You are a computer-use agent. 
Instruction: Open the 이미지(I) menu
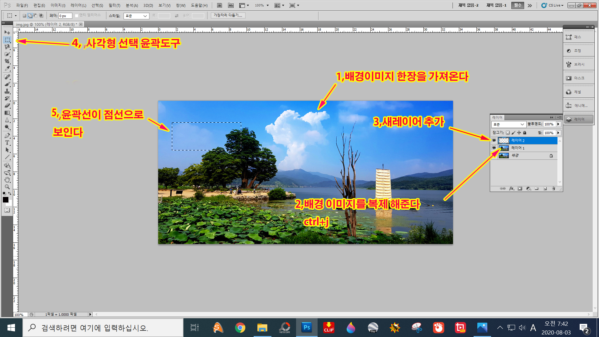(x=58, y=5)
